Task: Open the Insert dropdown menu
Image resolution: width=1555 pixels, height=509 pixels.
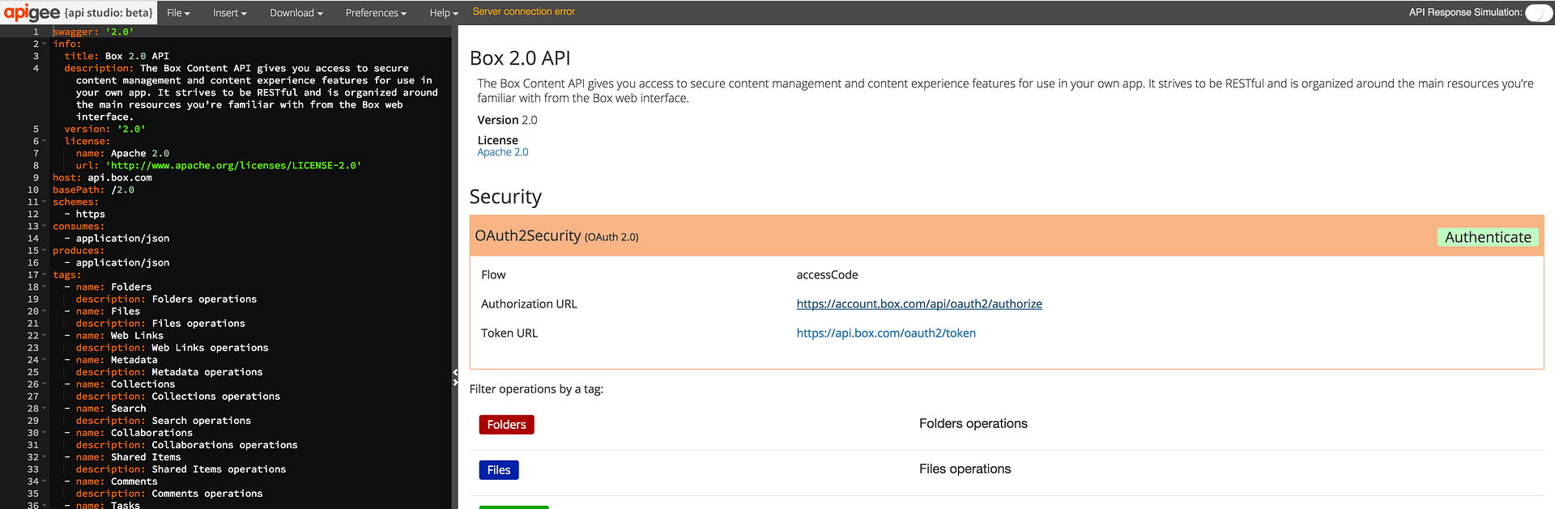Action: coord(229,13)
